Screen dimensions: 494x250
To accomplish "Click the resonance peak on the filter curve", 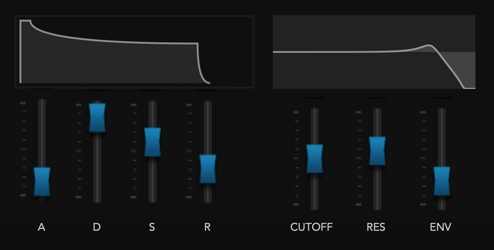I will 428,46.
